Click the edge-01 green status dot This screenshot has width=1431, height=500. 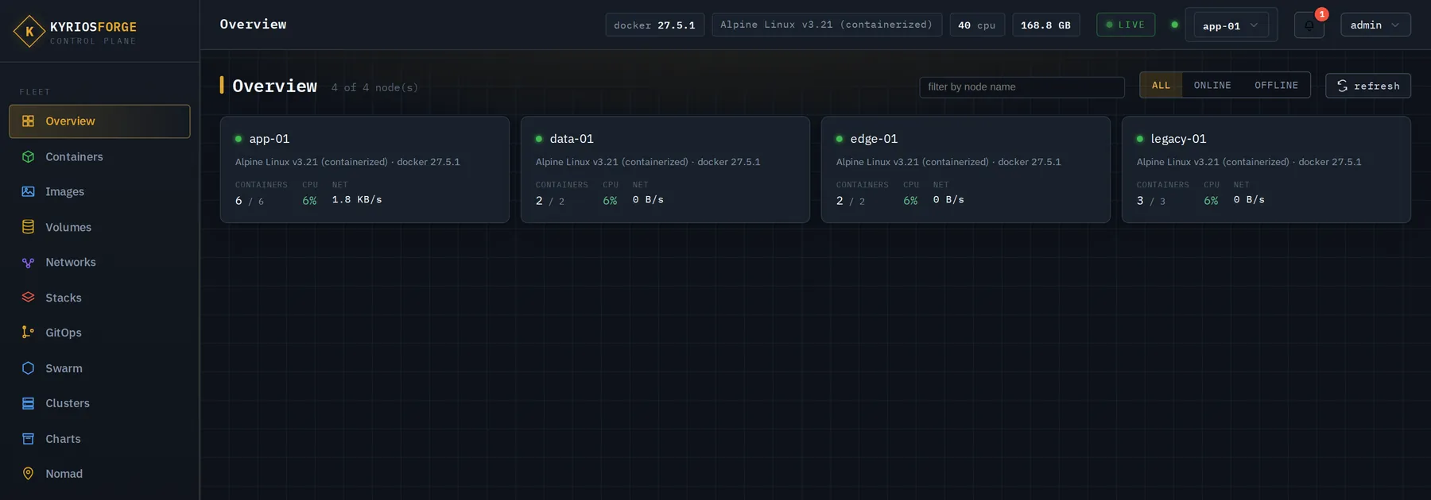(x=840, y=139)
